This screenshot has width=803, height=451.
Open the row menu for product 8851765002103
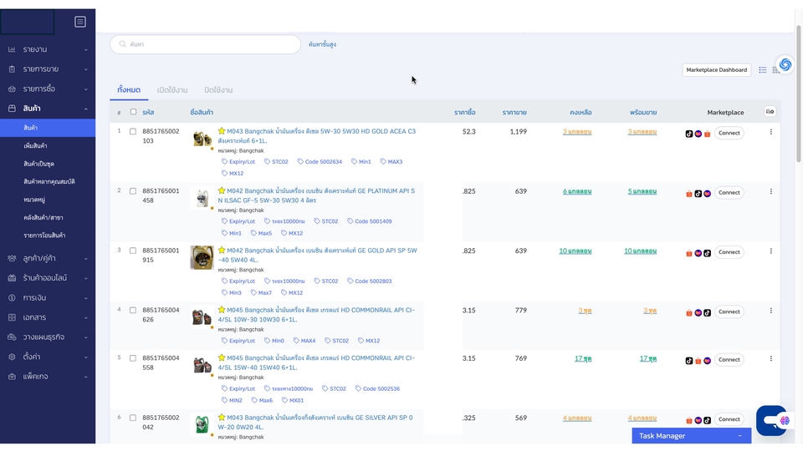pos(770,132)
